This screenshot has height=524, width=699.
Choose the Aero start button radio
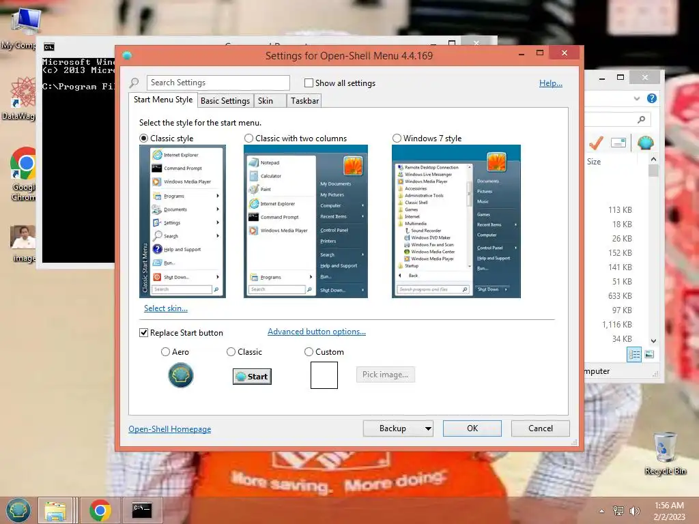165,351
